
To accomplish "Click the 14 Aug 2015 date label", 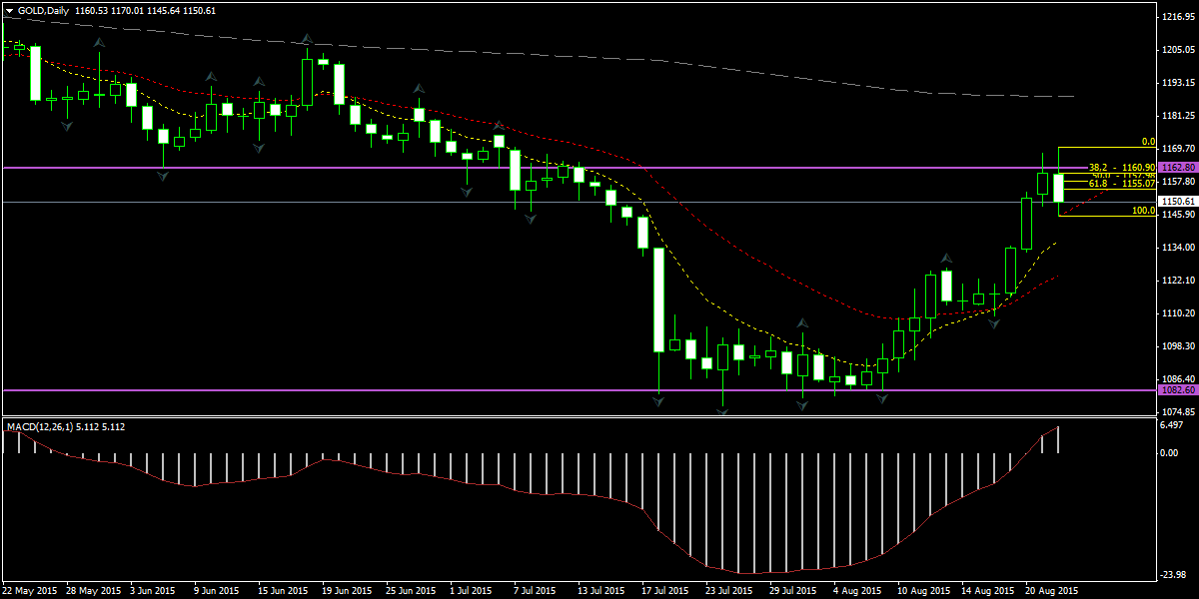I will (988, 590).
